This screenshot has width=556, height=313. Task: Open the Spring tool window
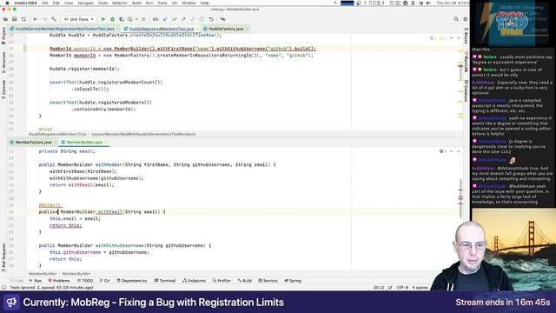(293, 281)
